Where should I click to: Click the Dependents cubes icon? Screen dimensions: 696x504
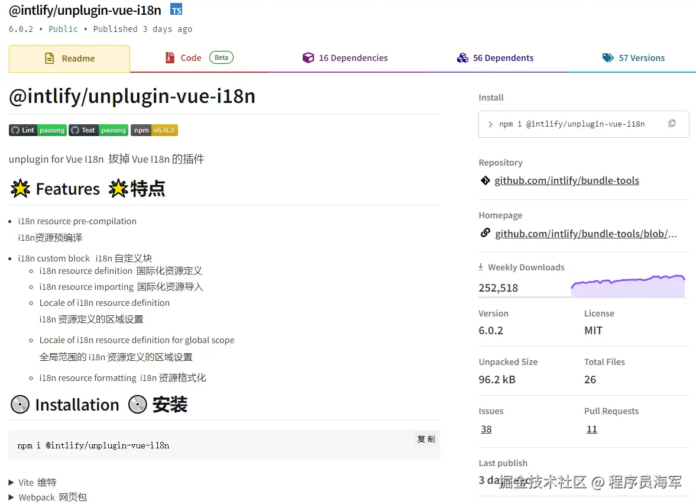[462, 58]
